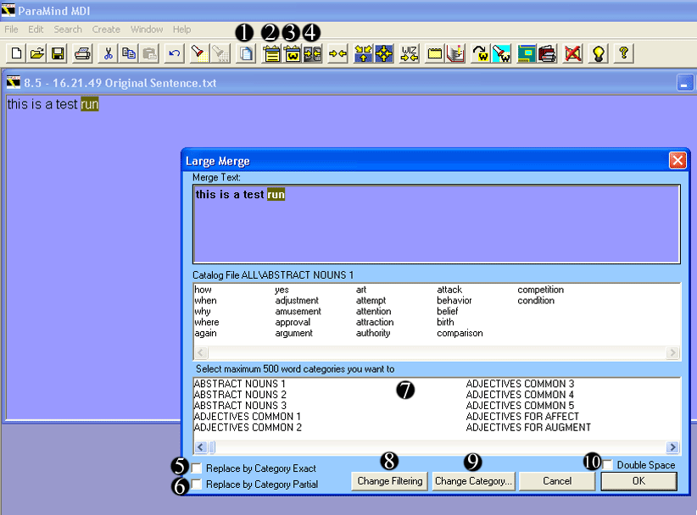Click the blue pages icon below marker 1

coord(245,53)
